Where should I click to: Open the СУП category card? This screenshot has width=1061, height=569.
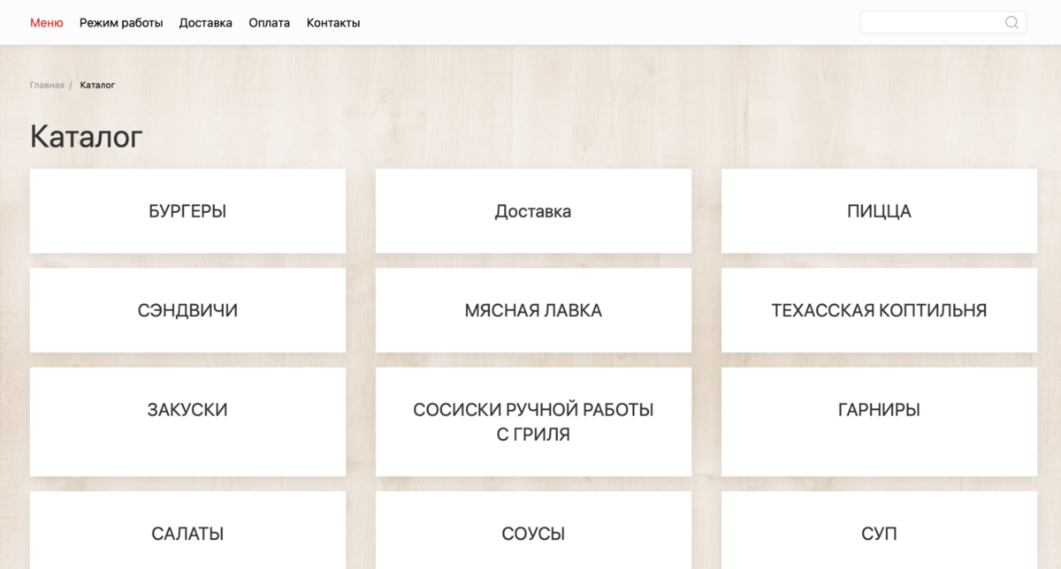point(879,530)
